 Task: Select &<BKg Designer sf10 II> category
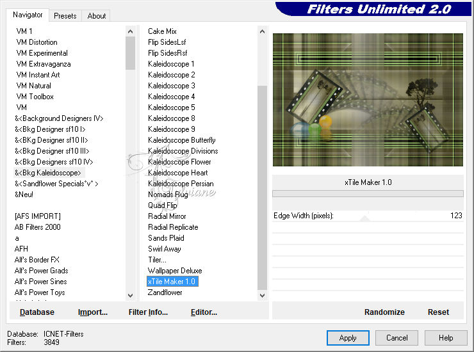[x=51, y=140]
